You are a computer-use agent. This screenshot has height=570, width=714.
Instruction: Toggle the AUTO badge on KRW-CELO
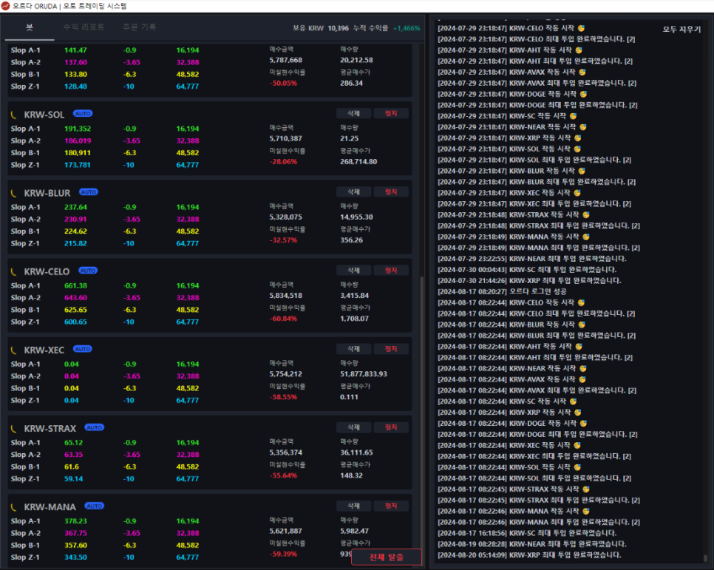coord(88,270)
